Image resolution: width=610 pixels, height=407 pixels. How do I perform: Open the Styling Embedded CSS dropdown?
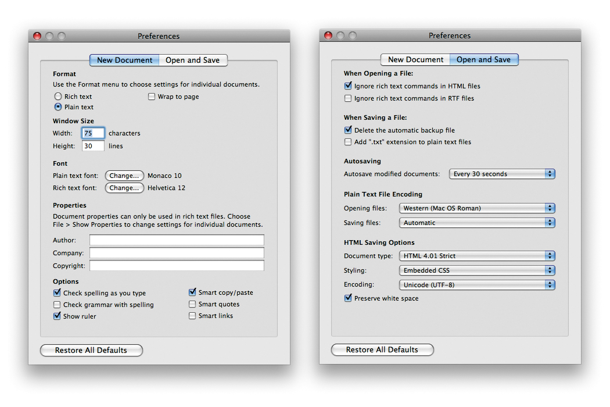[477, 270]
